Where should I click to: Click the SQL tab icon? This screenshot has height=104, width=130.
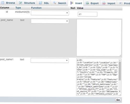pyautogui.click(x=40, y=3)
